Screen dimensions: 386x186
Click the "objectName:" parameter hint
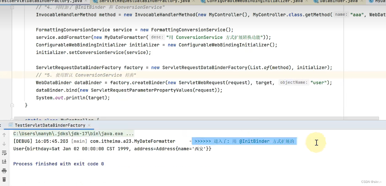coord(294,83)
